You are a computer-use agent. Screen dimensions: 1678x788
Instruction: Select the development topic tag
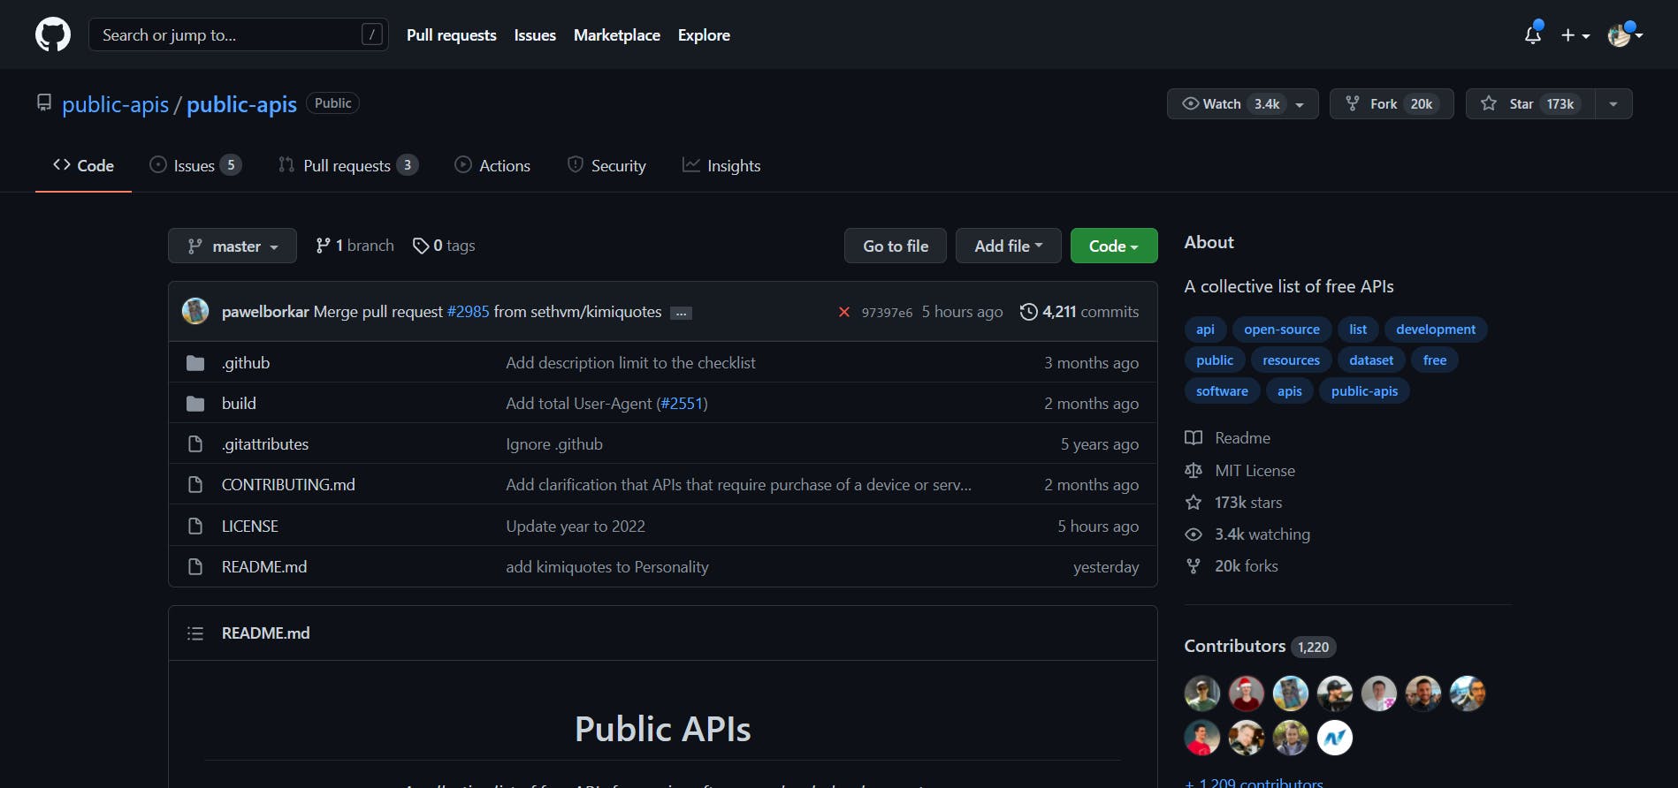[x=1436, y=330]
